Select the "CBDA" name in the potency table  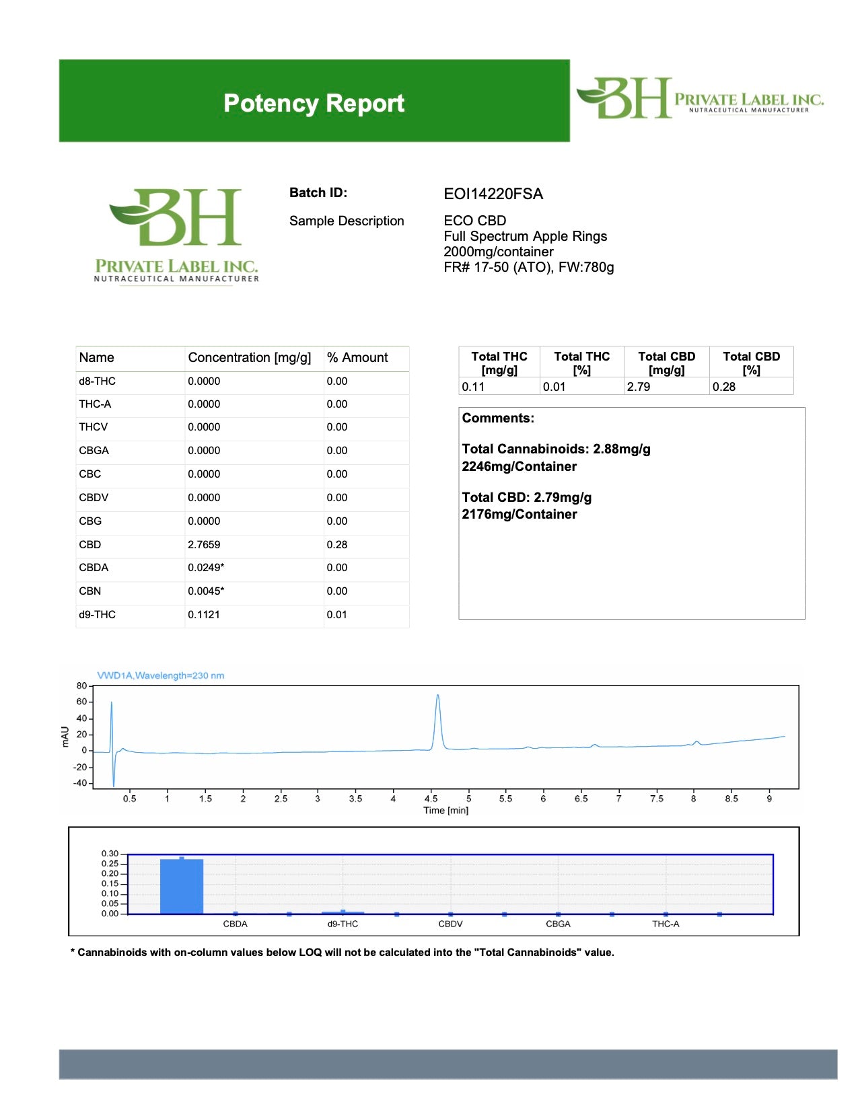point(94,567)
